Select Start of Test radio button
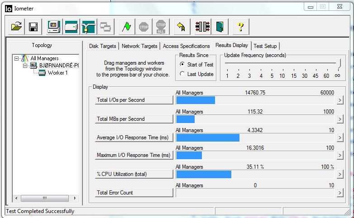 coord(182,64)
